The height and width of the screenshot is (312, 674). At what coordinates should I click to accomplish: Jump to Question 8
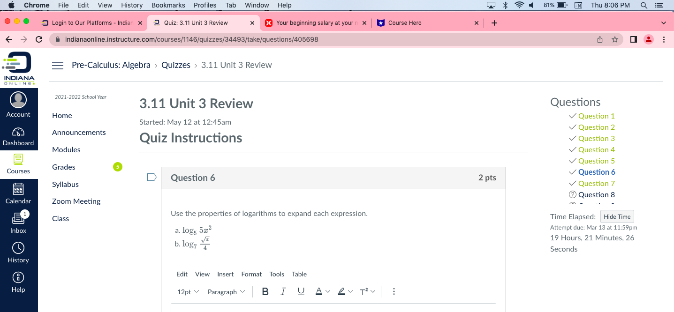point(597,194)
